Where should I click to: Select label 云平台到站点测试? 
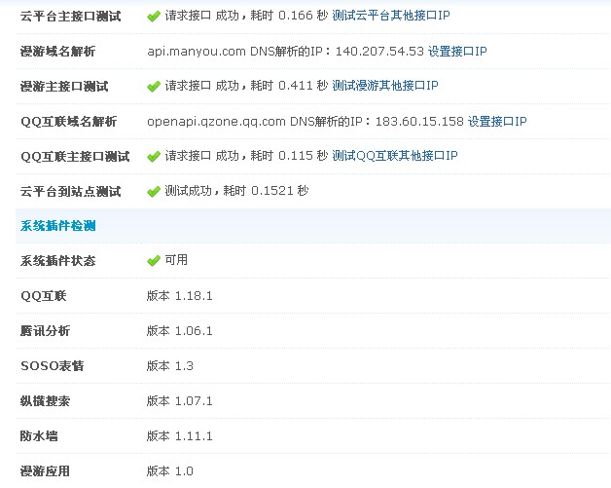pos(70,192)
